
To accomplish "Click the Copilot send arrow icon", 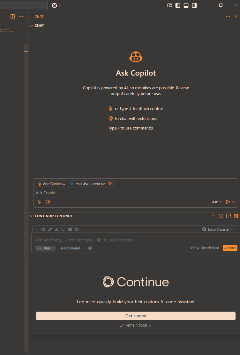I will click(228, 202).
